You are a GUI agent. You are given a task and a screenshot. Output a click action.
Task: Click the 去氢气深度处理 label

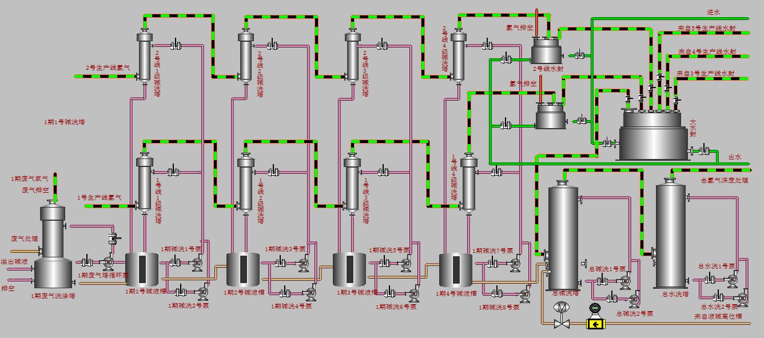[724, 180]
